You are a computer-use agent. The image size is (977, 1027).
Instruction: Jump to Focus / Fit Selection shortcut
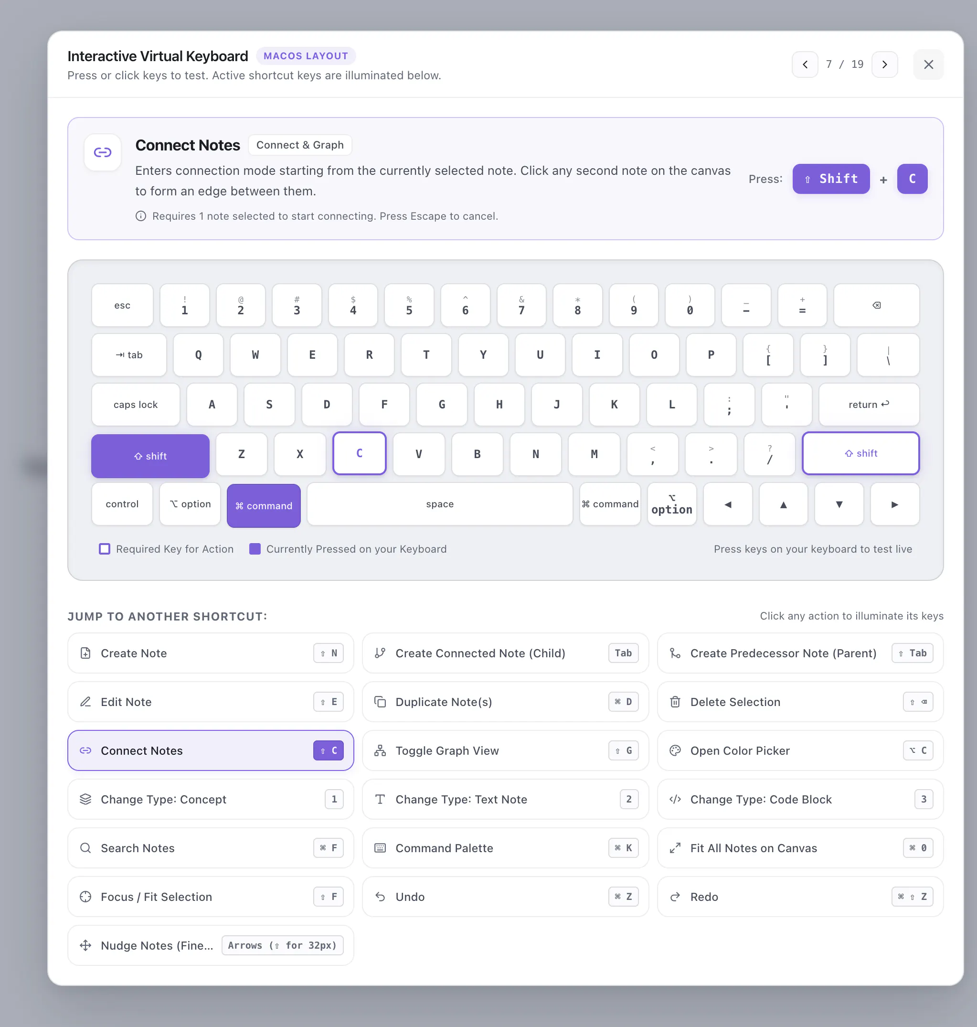[x=211, y=897]
